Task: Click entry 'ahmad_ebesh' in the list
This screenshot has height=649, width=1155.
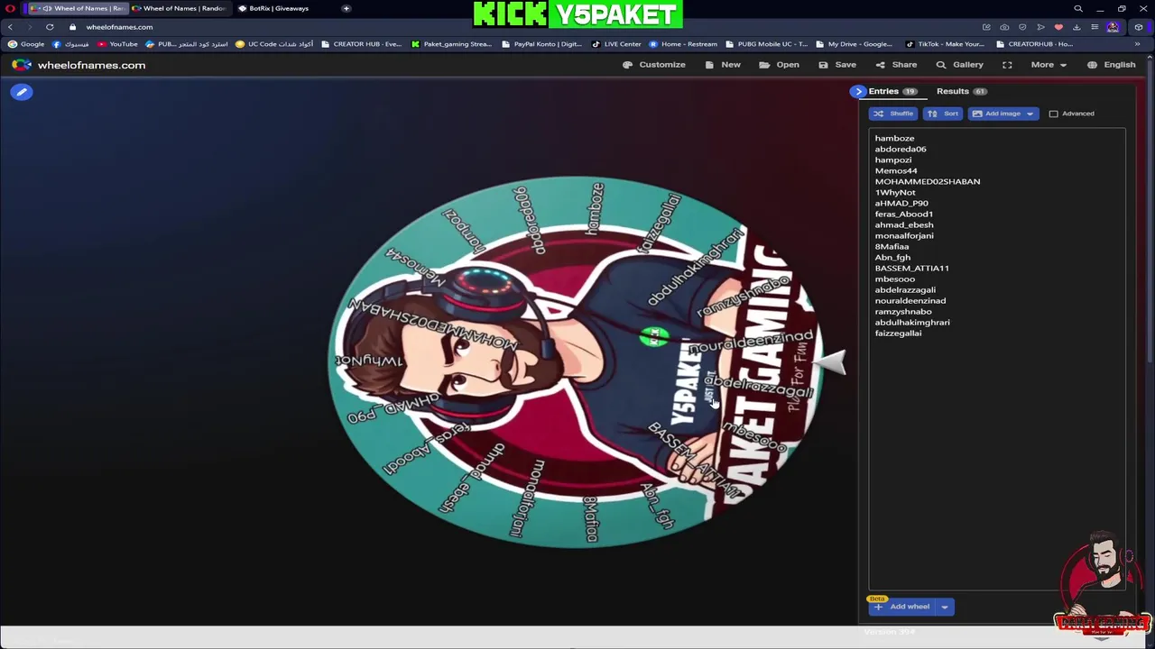Action: 904,224
